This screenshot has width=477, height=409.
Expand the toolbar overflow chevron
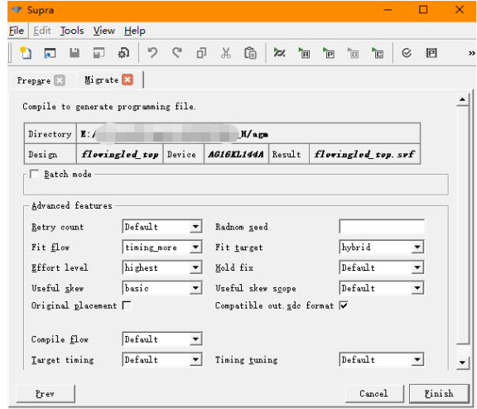[x=471, y=53]
